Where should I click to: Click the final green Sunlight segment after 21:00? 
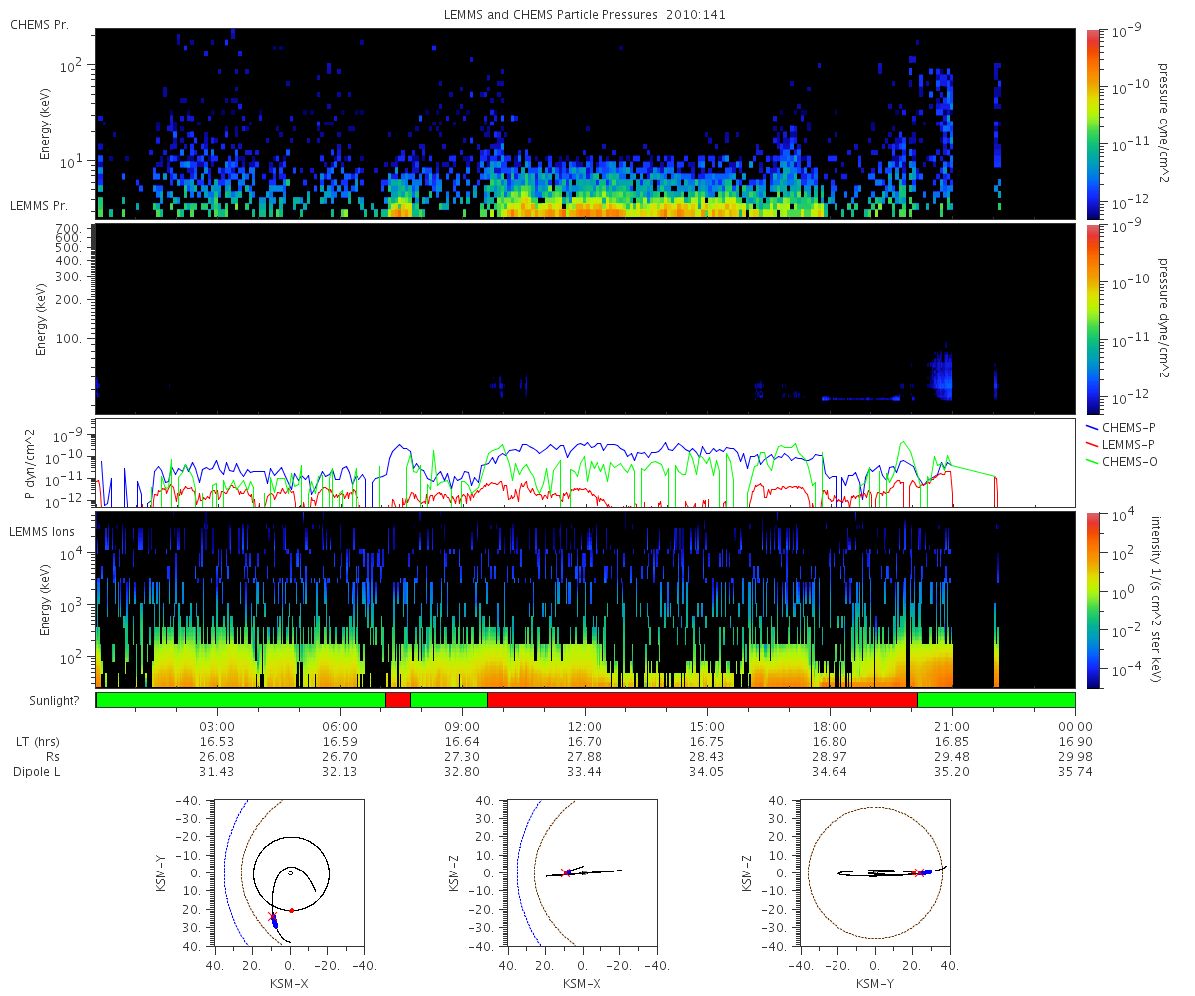click(996, 700)
